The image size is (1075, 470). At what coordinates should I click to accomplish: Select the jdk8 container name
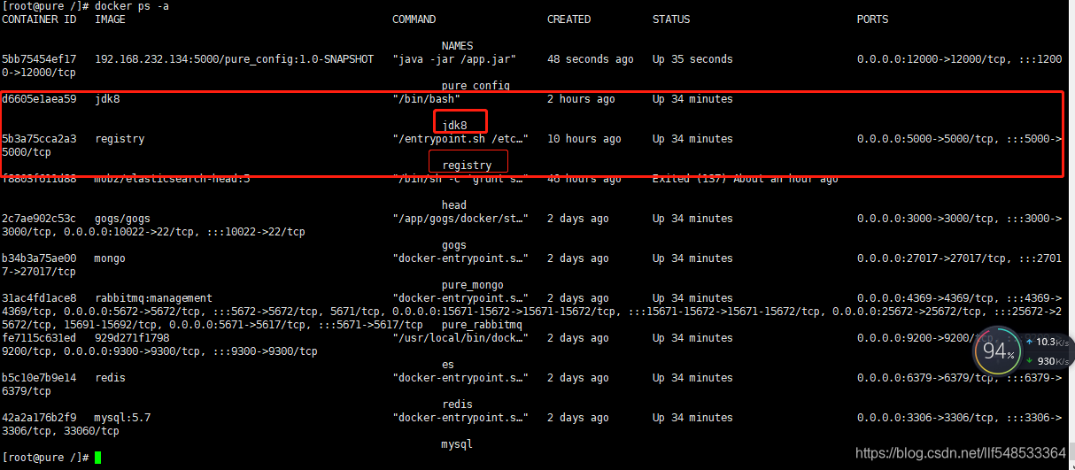click(454, 126)
